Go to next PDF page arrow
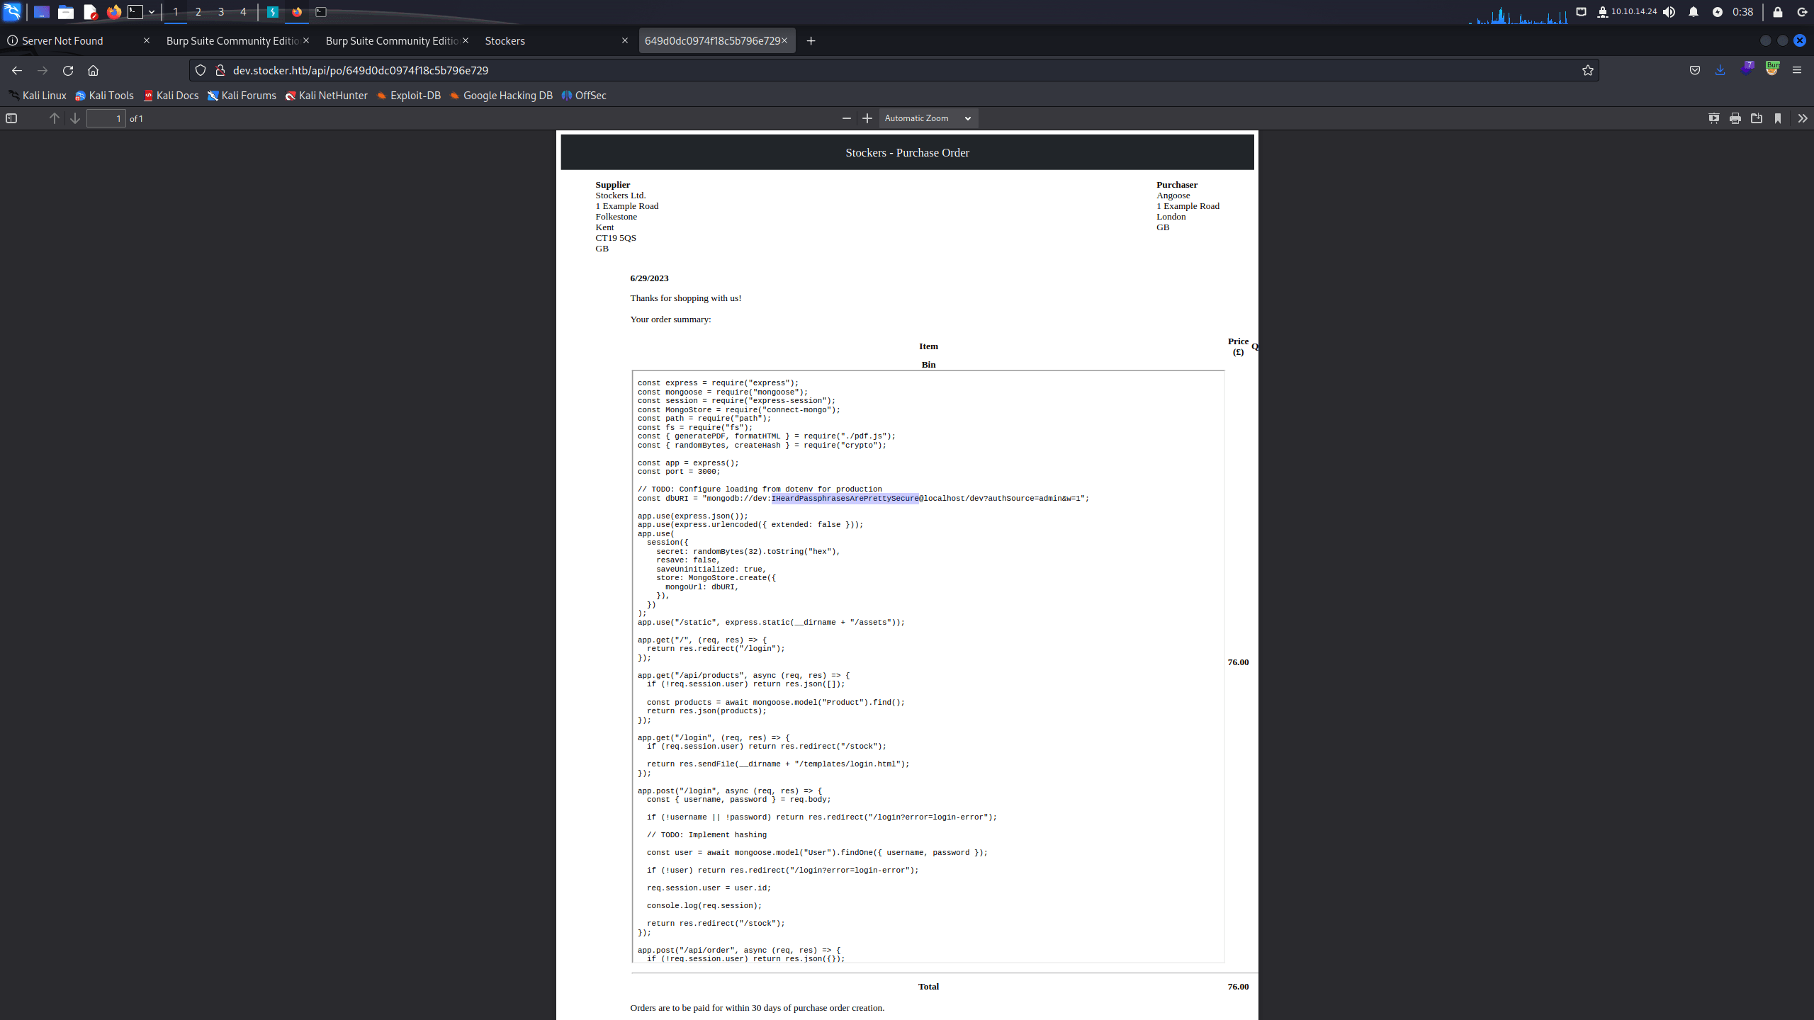 tap(75, 118)
